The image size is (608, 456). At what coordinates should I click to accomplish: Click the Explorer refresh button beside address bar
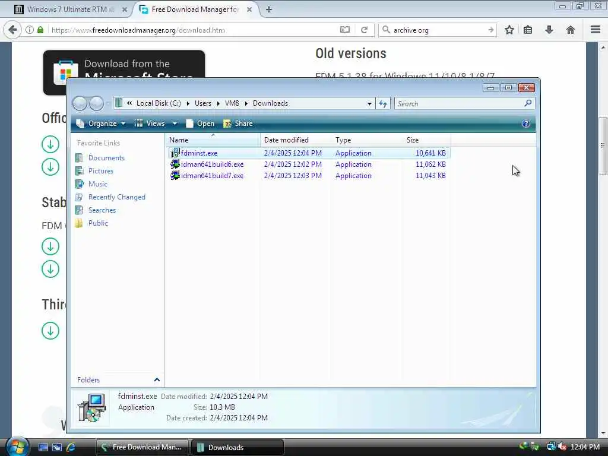coord(383,103)
